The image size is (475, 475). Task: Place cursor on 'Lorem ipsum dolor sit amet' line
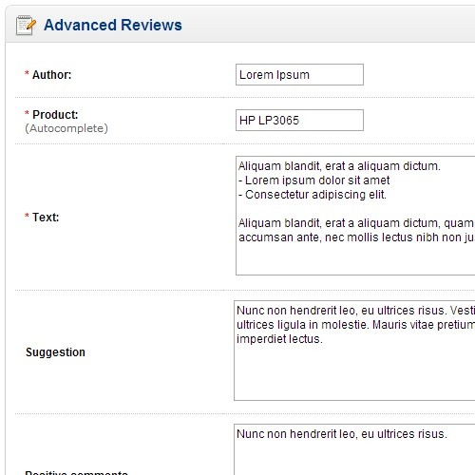point(314,180)
